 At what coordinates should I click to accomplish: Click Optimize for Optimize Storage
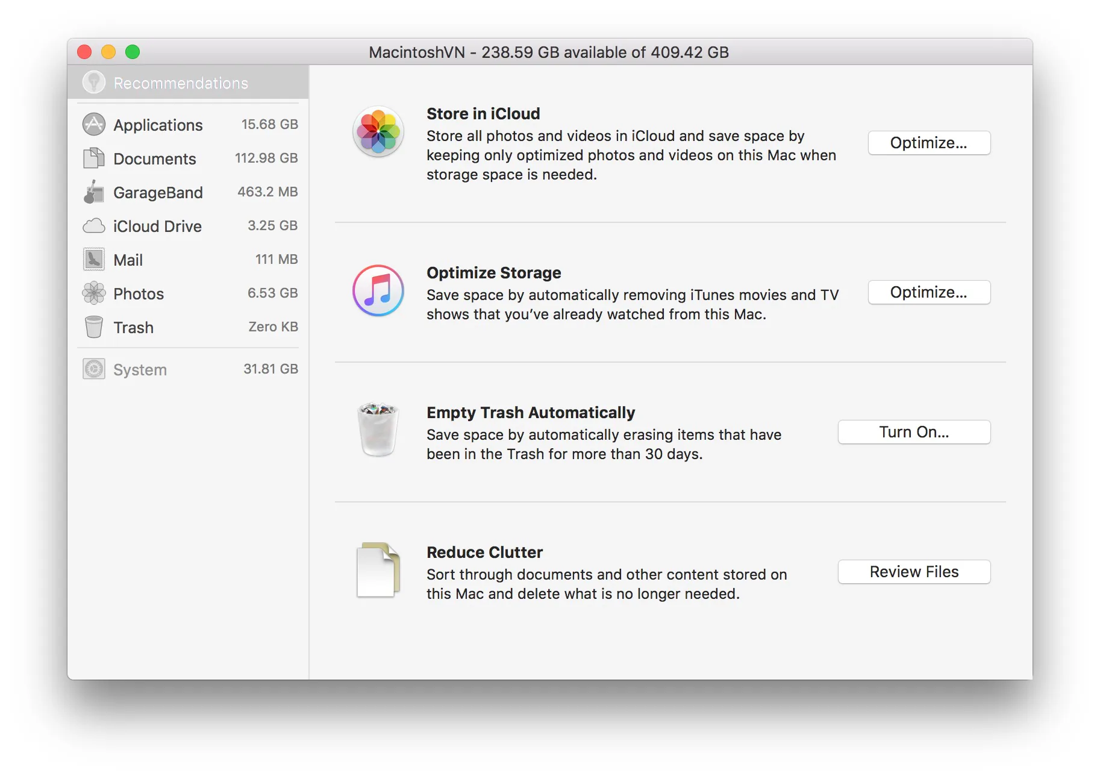click(x=929, y=292)
